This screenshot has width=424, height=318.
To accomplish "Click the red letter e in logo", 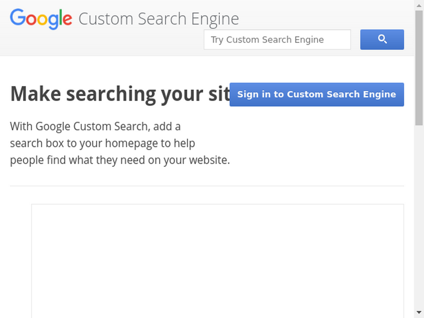I will 67,20.
